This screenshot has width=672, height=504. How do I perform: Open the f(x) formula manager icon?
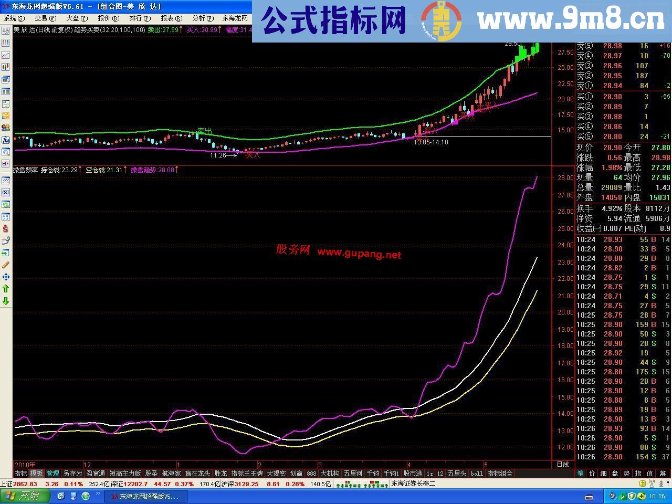[6, 140]
